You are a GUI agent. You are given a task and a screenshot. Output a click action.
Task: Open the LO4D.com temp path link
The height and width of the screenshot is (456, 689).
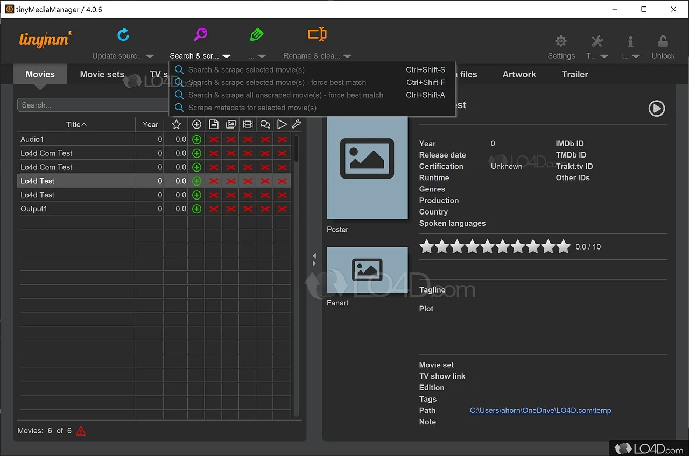540,410
